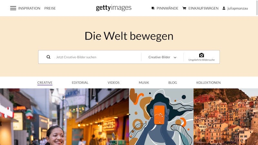Click the getty images logo
This screenshot has height=145, width=258.
pyautogui.click(x=114, y=8)
